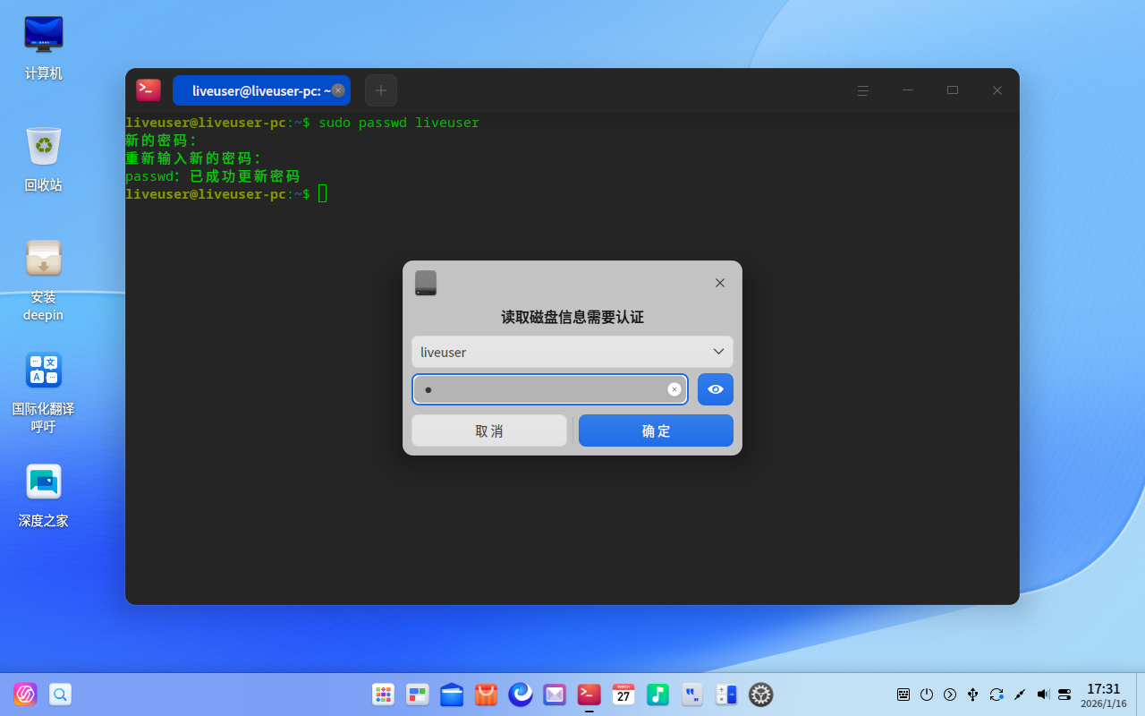Click the 取消 cancel button

pyautogui.click(x=489, y=430)
